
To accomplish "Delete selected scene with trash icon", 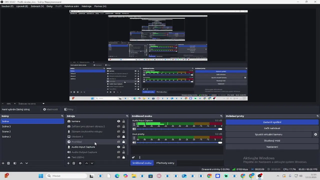I will pos(8,163).
